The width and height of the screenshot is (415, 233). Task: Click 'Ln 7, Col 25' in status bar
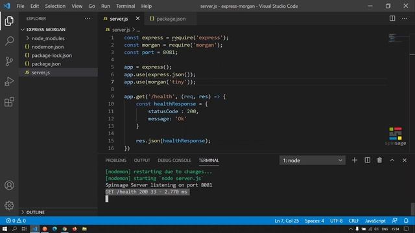[287, 221]
